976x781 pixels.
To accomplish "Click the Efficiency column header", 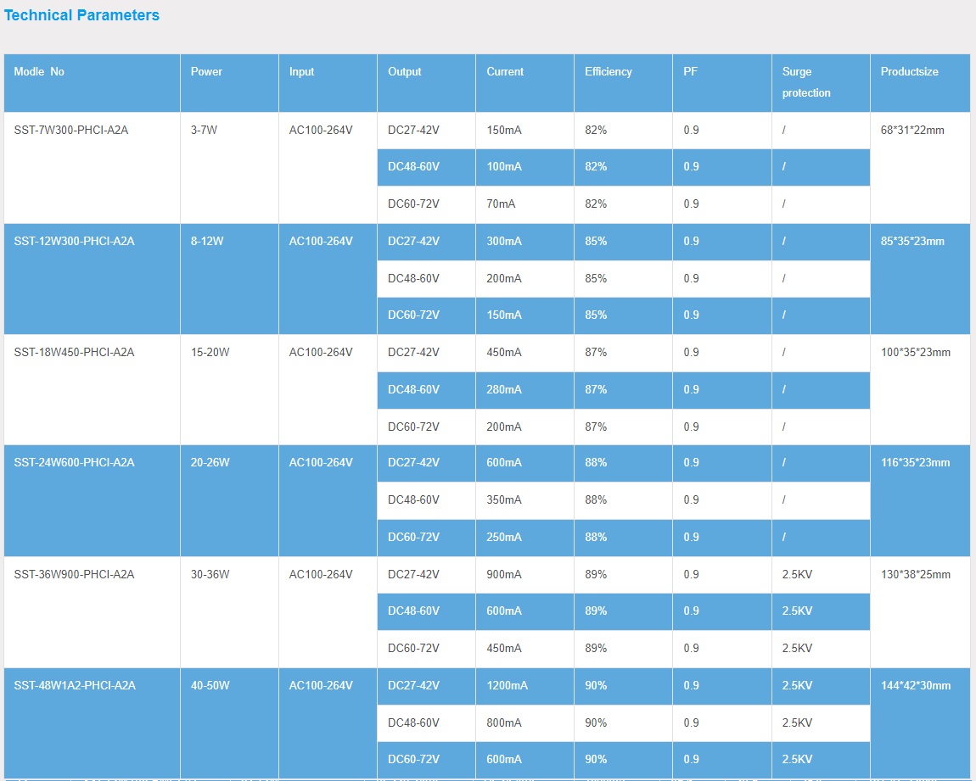I will (x=608, y=72).
